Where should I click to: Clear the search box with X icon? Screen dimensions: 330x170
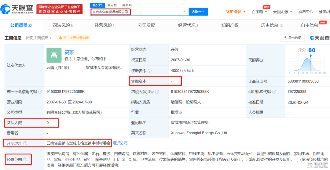tap(185, 12)
